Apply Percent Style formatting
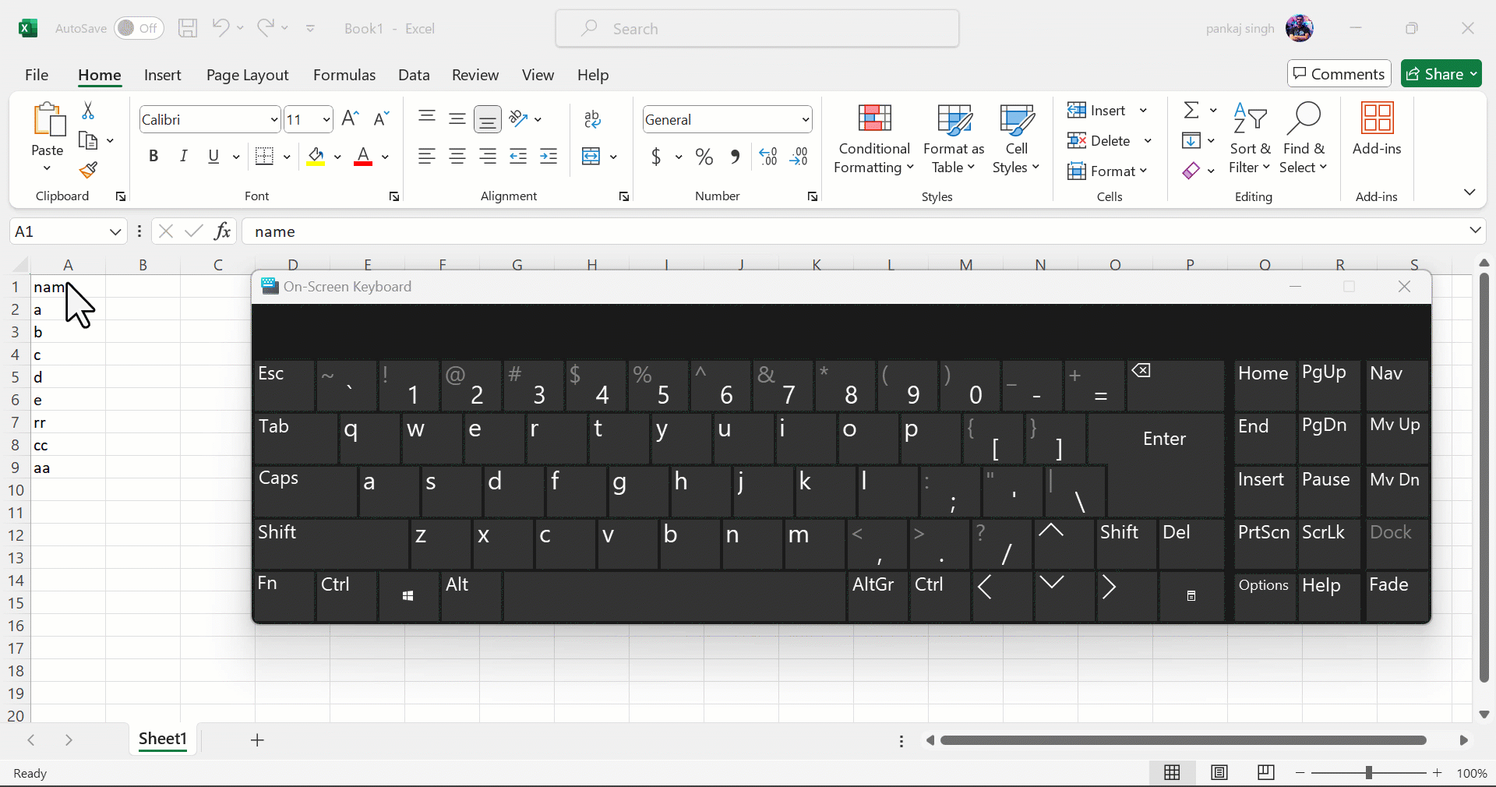The height and width of the screenshot is (787, 1496). tap(704, 156)
